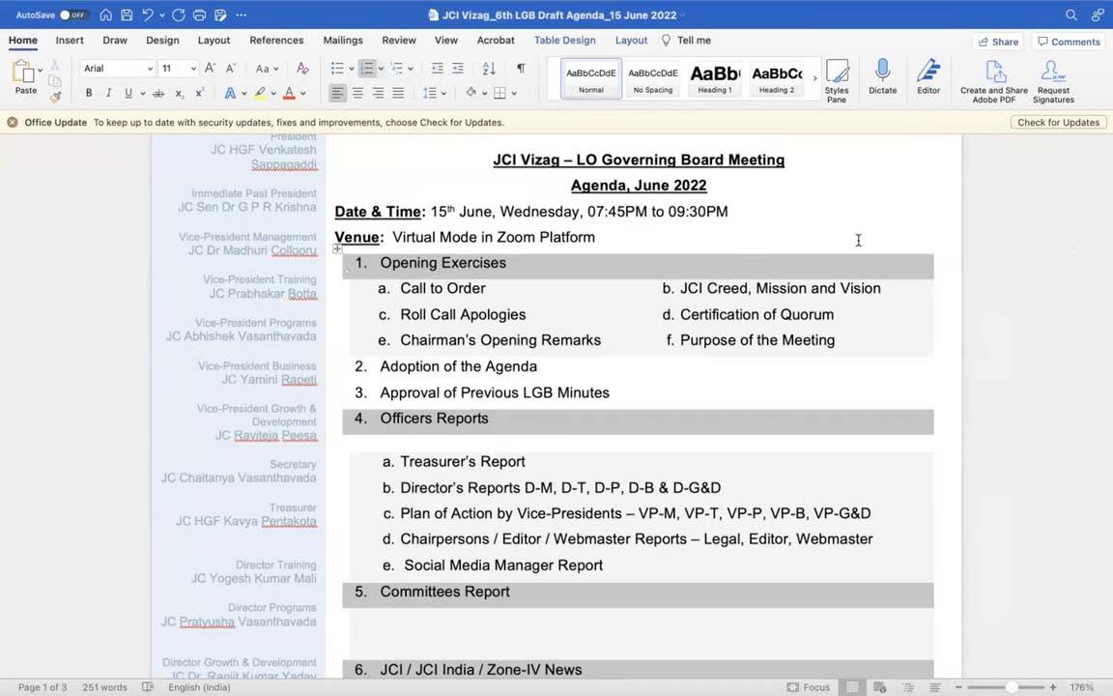Open the References tab

276,41
